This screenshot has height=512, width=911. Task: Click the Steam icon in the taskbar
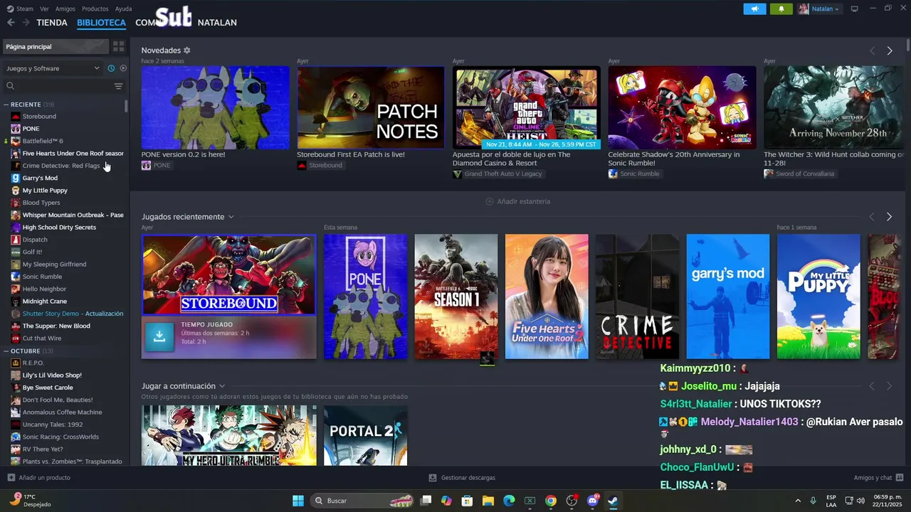coord(613,501)
